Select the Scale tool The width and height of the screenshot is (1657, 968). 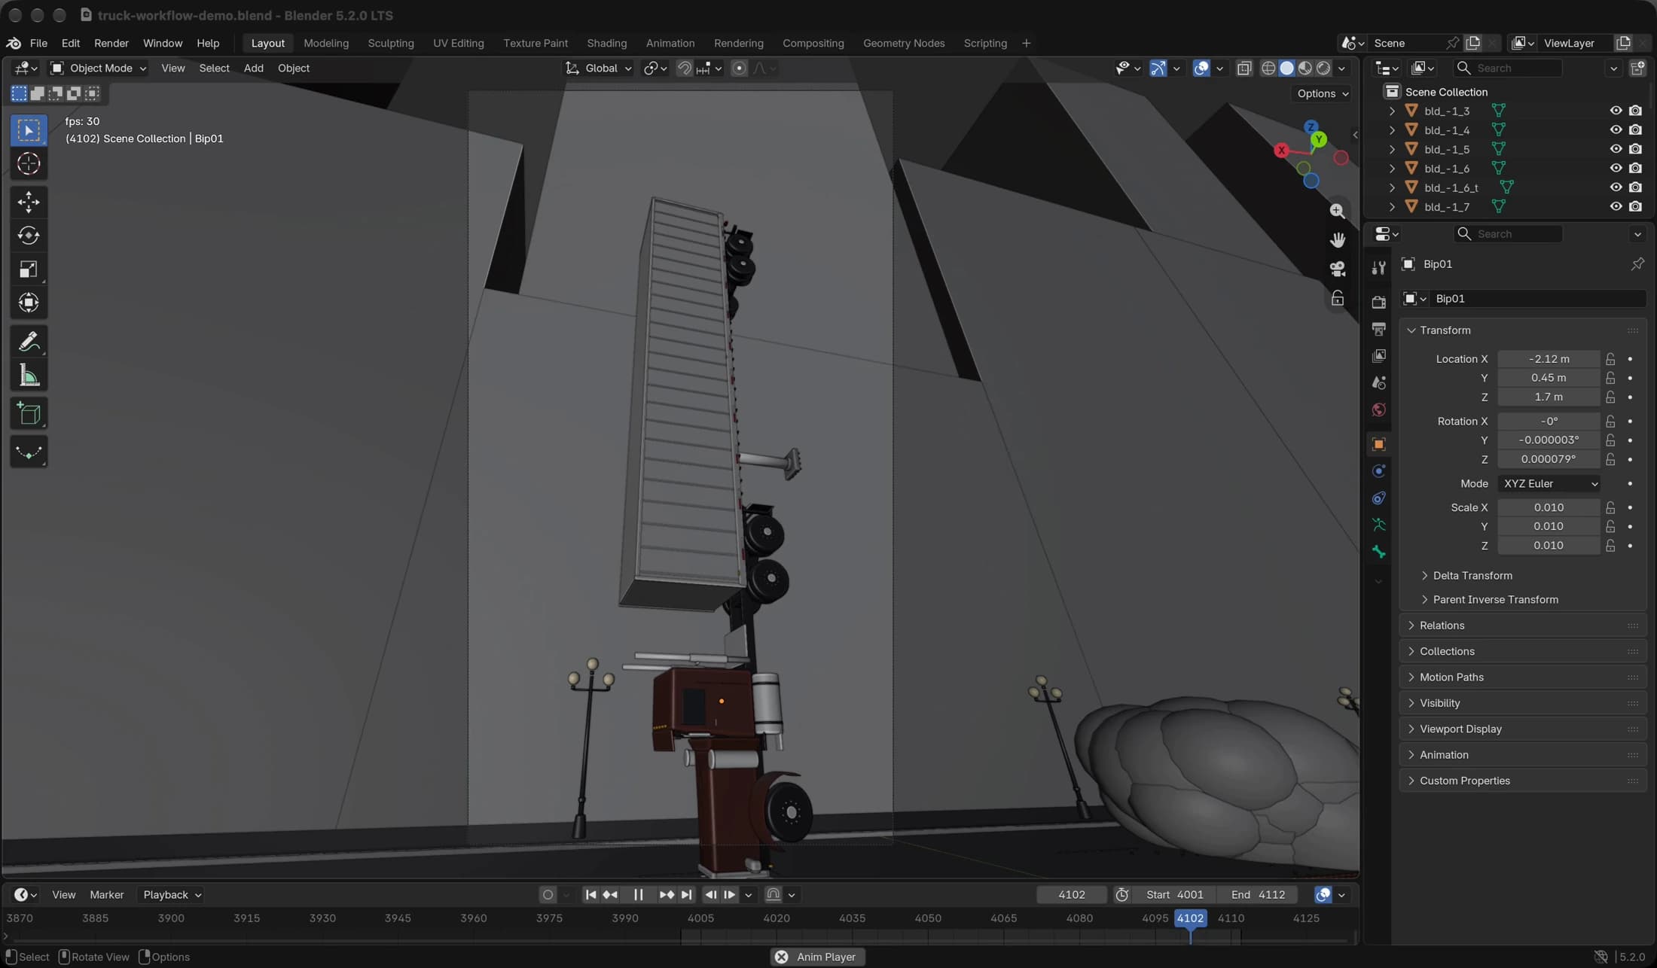[x=29, y=269]
